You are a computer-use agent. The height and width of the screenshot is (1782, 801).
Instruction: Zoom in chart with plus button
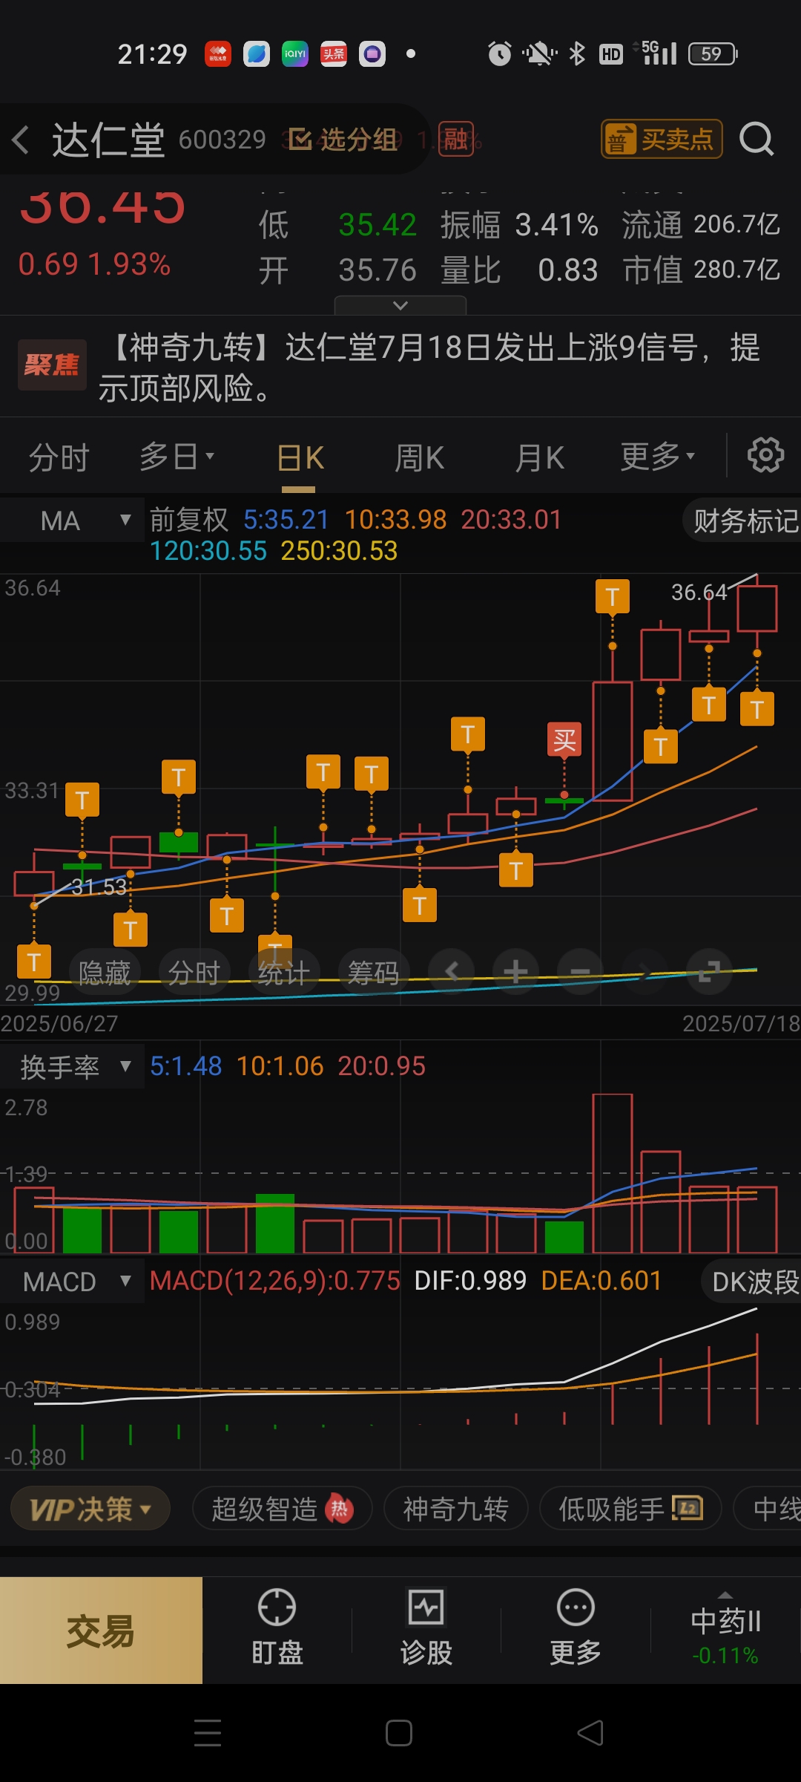point(515,971)
